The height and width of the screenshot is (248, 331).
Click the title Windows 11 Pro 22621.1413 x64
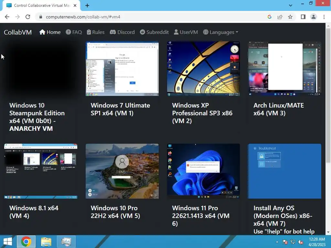(201, 215)
